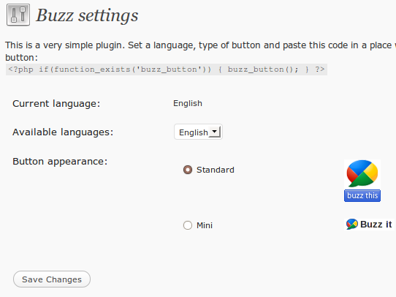Screen dimensions: 396x297
Task: Click the current language value "English"
Action: [x=188, y=103]
